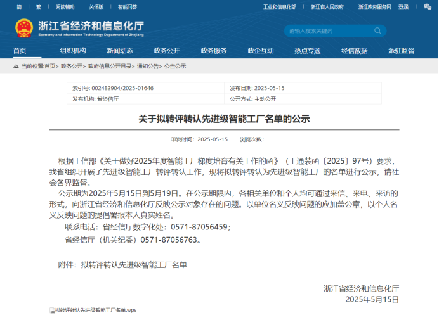Download 拟转评转认先进级智能工厂名单.wps attachment
439x315 pixels.
[96, 311]
